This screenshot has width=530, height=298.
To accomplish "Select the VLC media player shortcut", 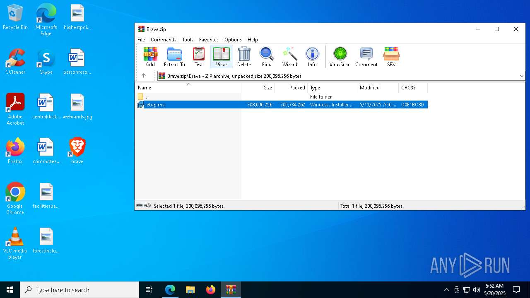I will [15, 244].
